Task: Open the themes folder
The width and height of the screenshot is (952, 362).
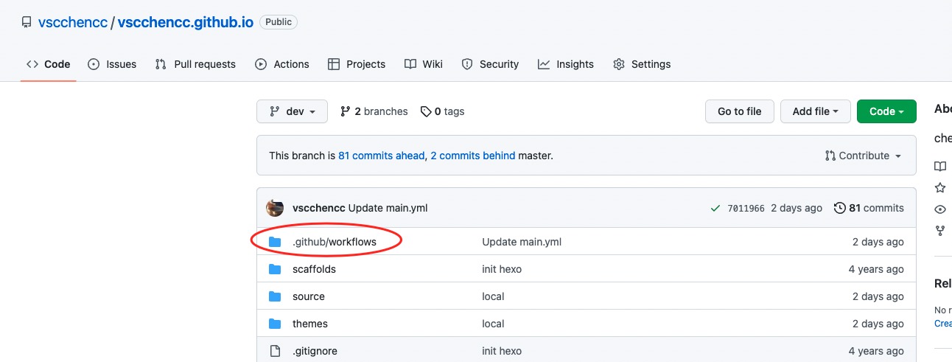Action: [310, 324]
